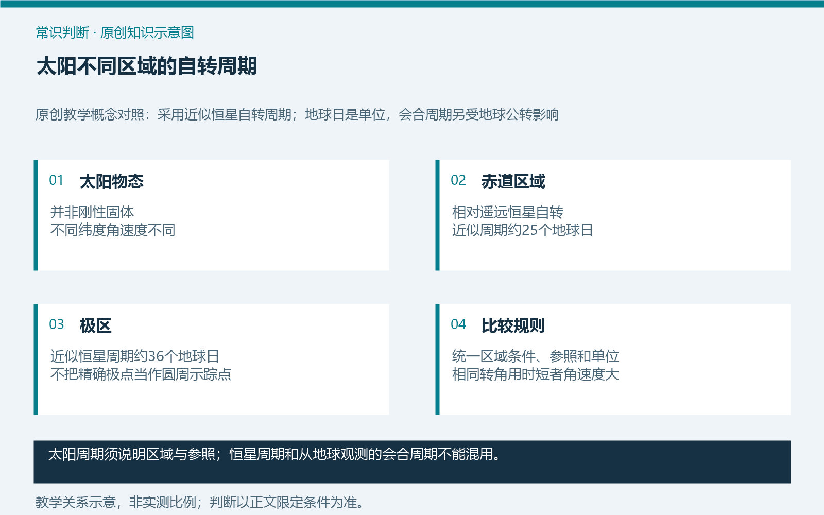
Task: Select the card heading 极区
Action: click(x=96, y=325)
